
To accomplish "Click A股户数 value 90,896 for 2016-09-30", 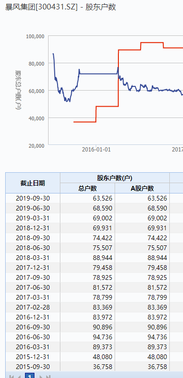I will (157, 327).
